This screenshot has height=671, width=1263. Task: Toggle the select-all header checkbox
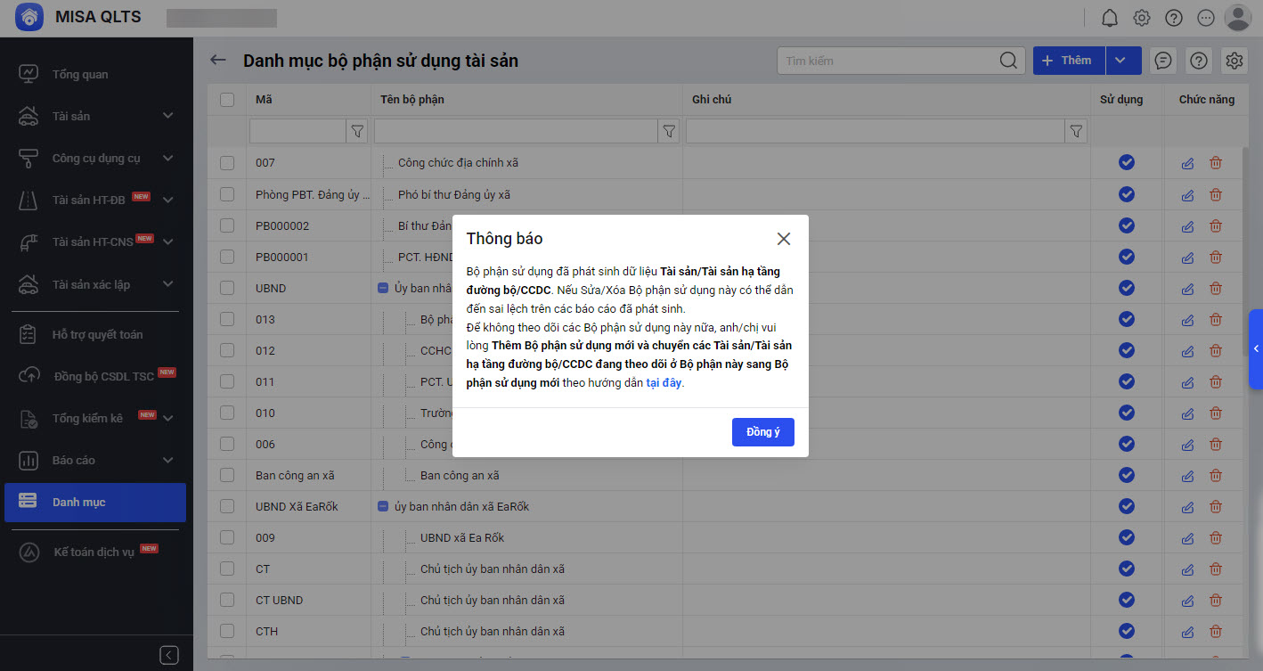pos(227,100)
